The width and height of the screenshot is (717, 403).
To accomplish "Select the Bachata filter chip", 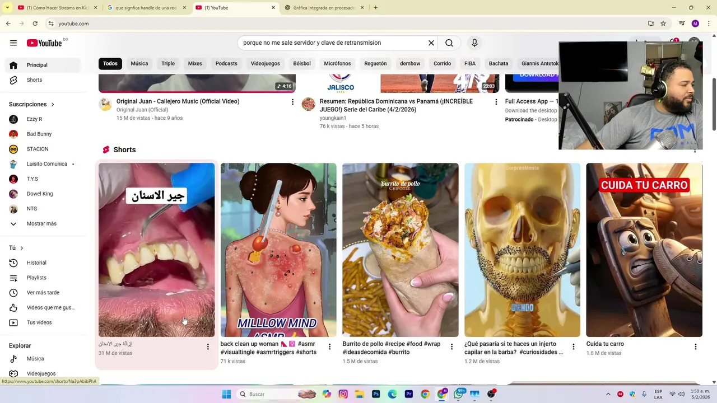I will pos(499,64).
